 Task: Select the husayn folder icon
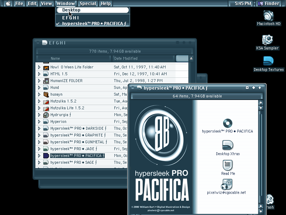click(46, 94)
